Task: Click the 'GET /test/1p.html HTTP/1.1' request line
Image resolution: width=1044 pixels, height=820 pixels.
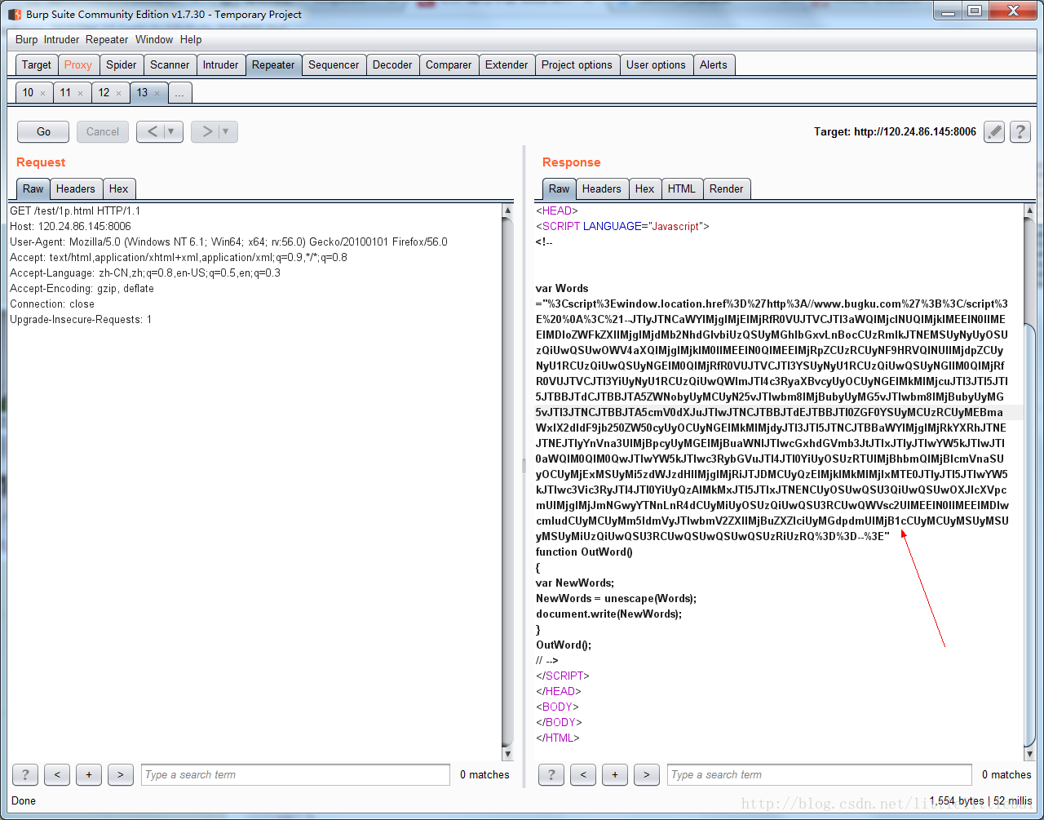Action: [x=75, y=211]
